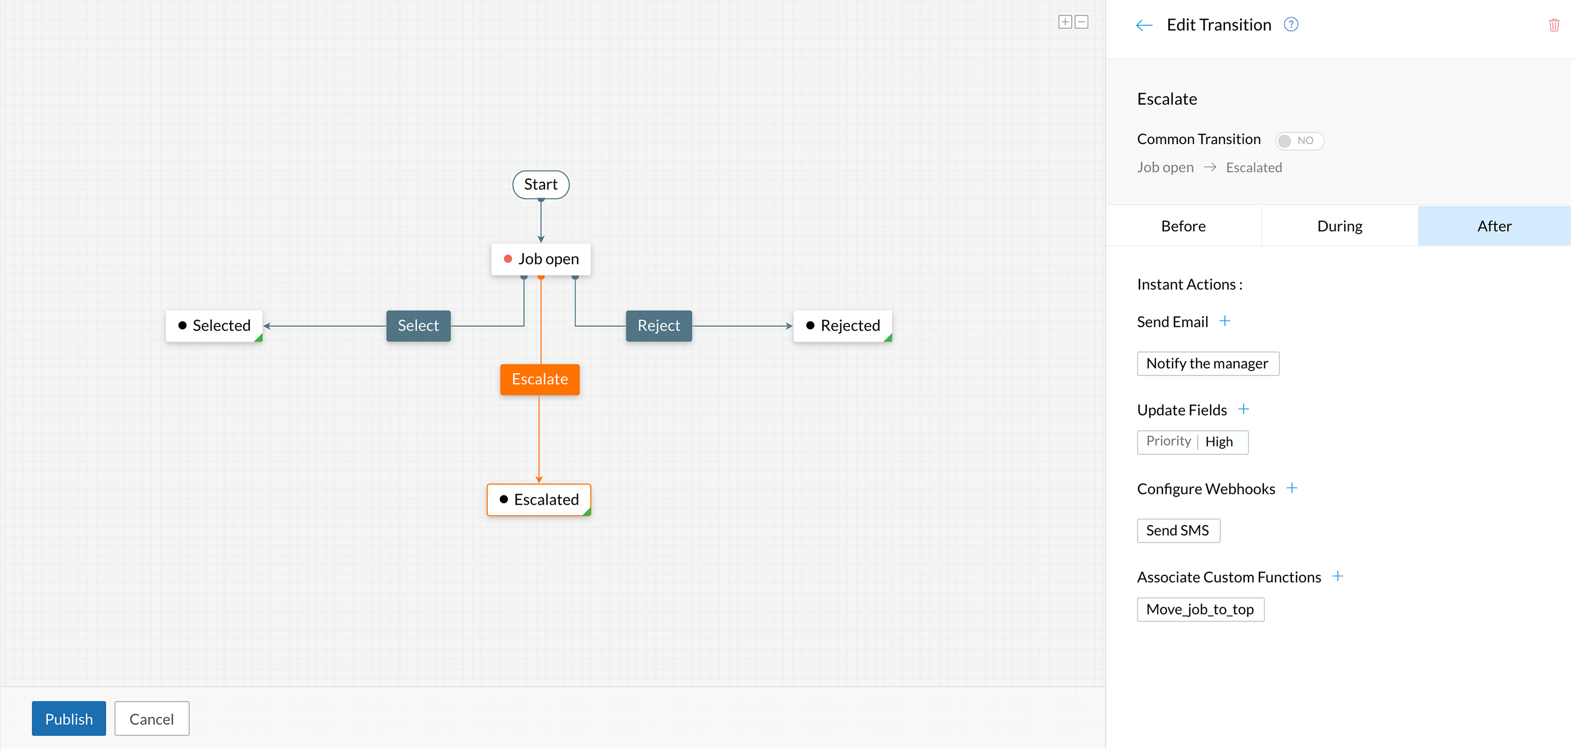Toggle the Common Transition switch
Screen dimensions: 1577x749
pyautogui.click(x=1299, y=141)
